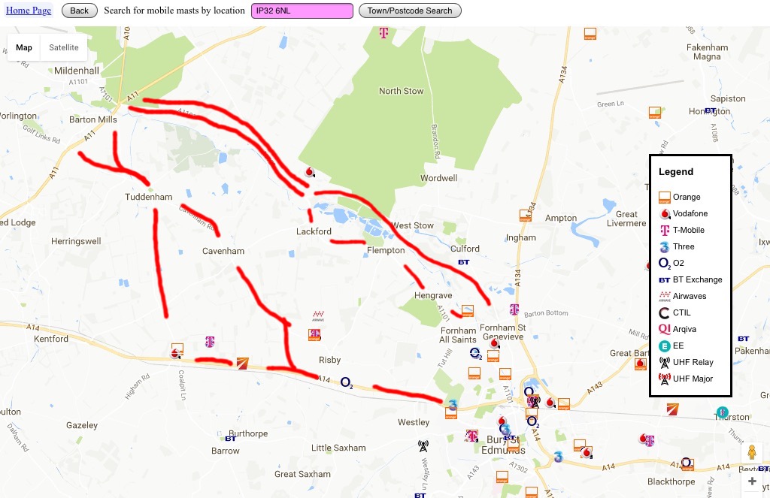Select the Map view tab

23,47
